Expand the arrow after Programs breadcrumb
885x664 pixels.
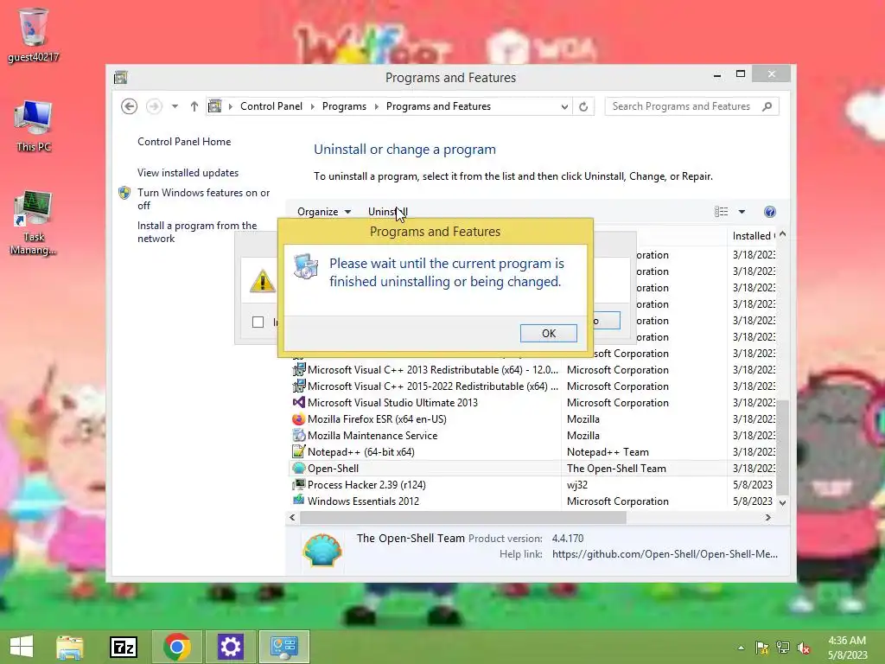(x=377, y=106)
